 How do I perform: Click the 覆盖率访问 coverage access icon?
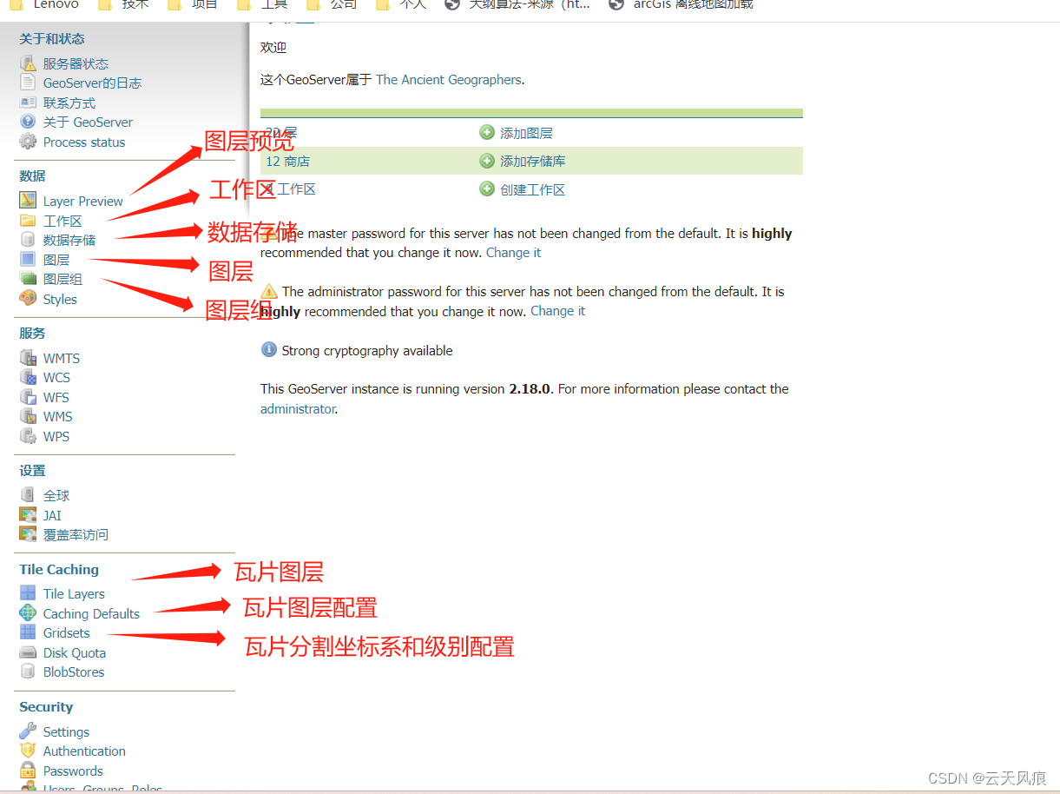tap(28, 534)
